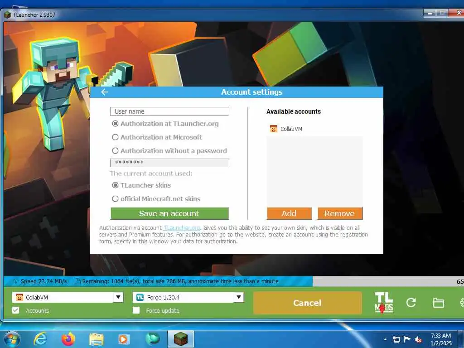Expand the CollabVM account dropdown
The height and width of the screenshot is (348, 464).
pyautogui.click(x=118, y=297)
